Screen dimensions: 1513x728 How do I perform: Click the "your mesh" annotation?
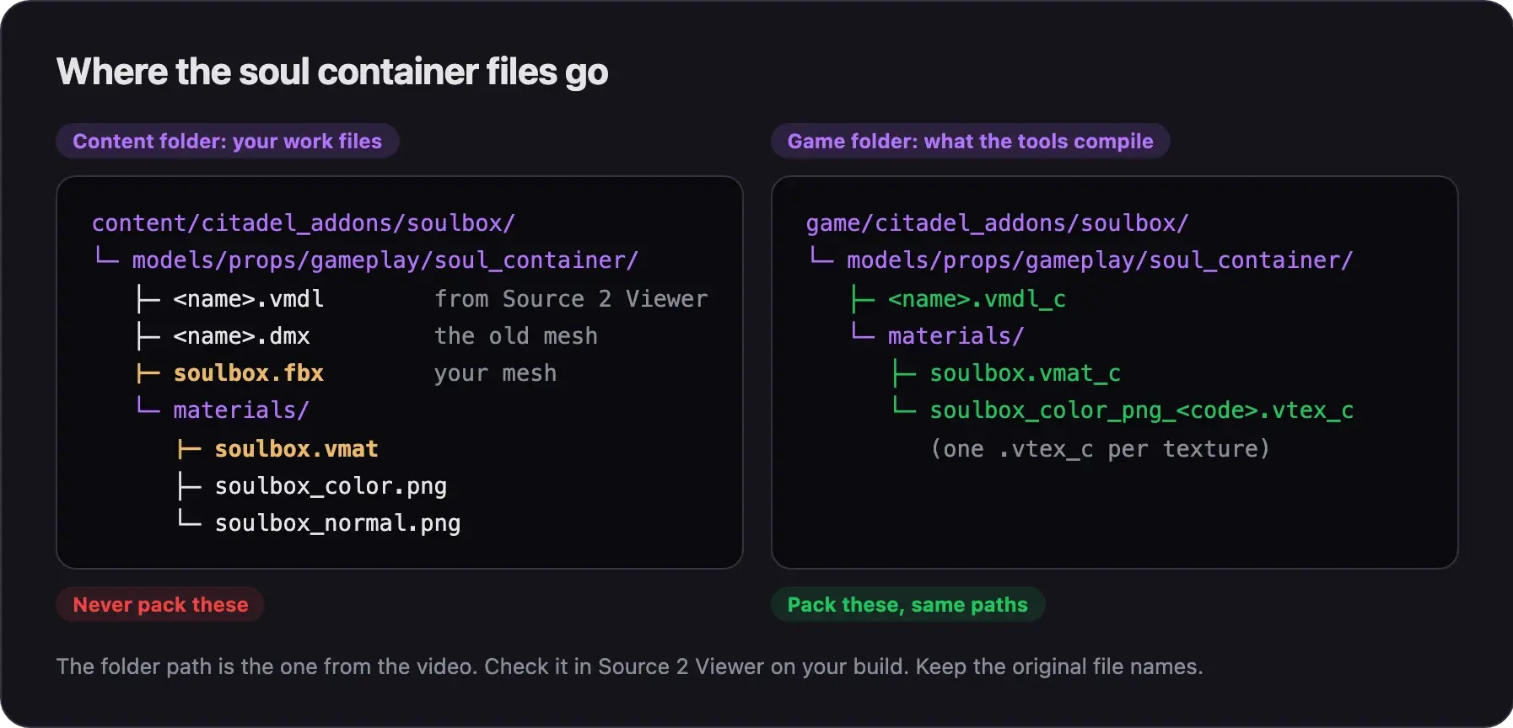tap(495, 373)
